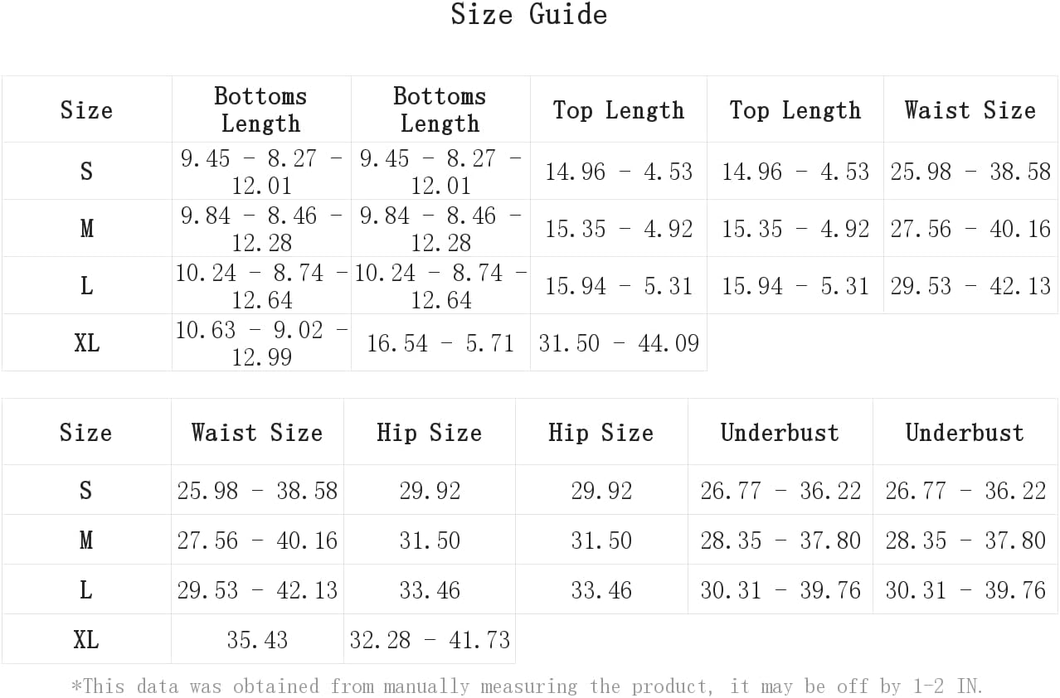
Task: Click the 25.98 - 38.58 cell in bottom table
Action: click(x=257, y=490)
